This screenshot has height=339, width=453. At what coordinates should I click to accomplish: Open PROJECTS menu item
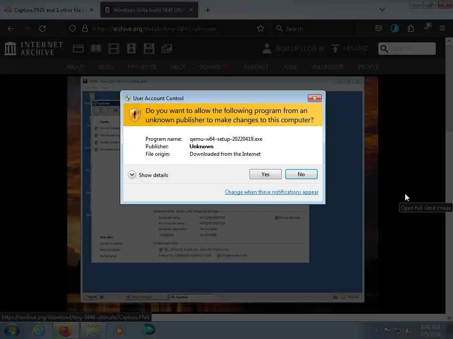pos(142,67)
